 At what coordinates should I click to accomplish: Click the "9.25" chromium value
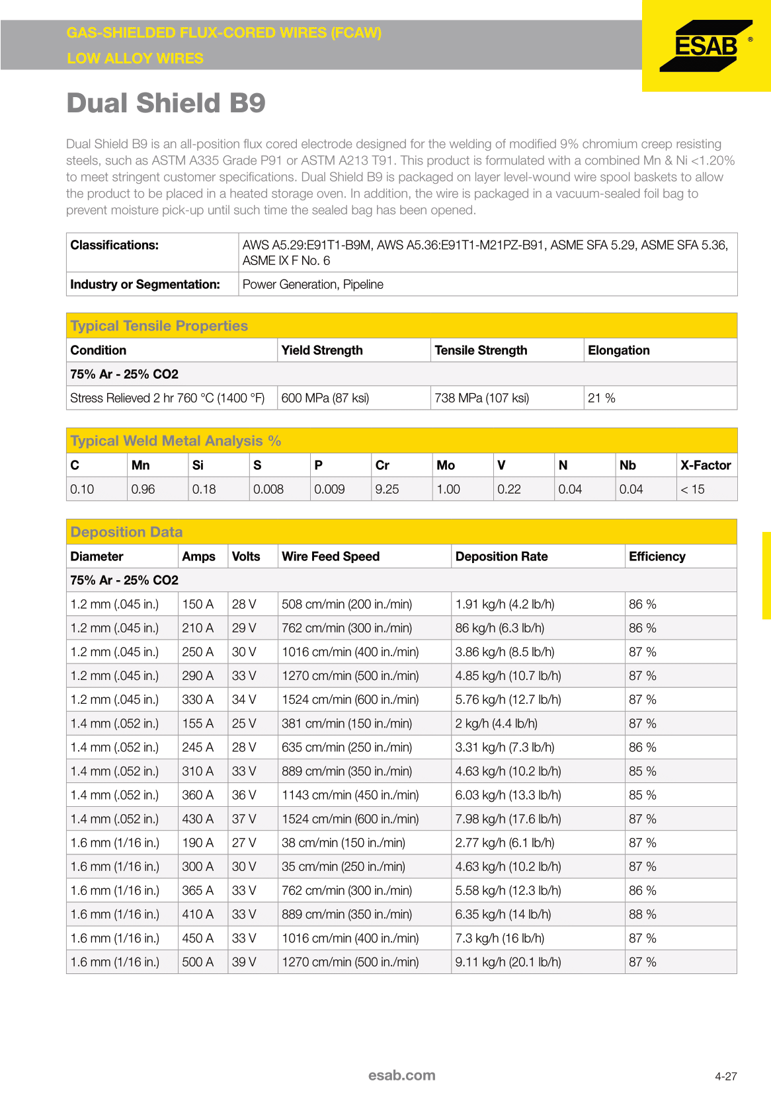[387, 489]
